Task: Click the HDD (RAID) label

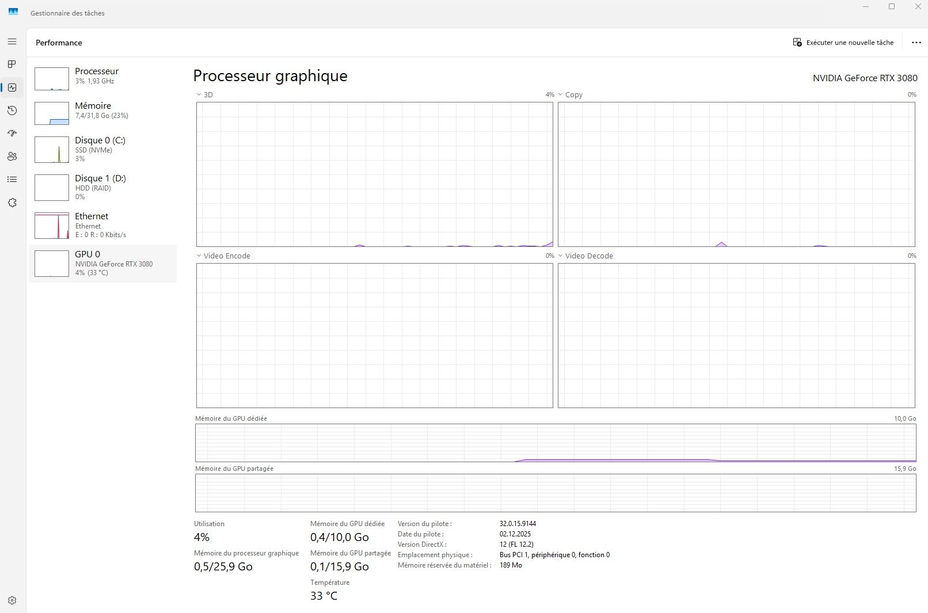Action: click(x=93, y=188)
